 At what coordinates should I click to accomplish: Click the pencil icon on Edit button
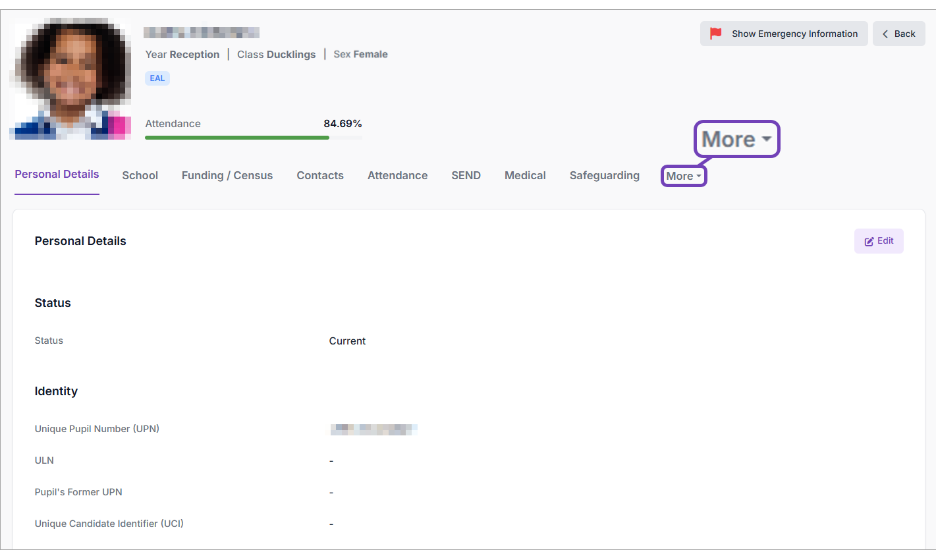pyautogui.click(x=869, y=242)
